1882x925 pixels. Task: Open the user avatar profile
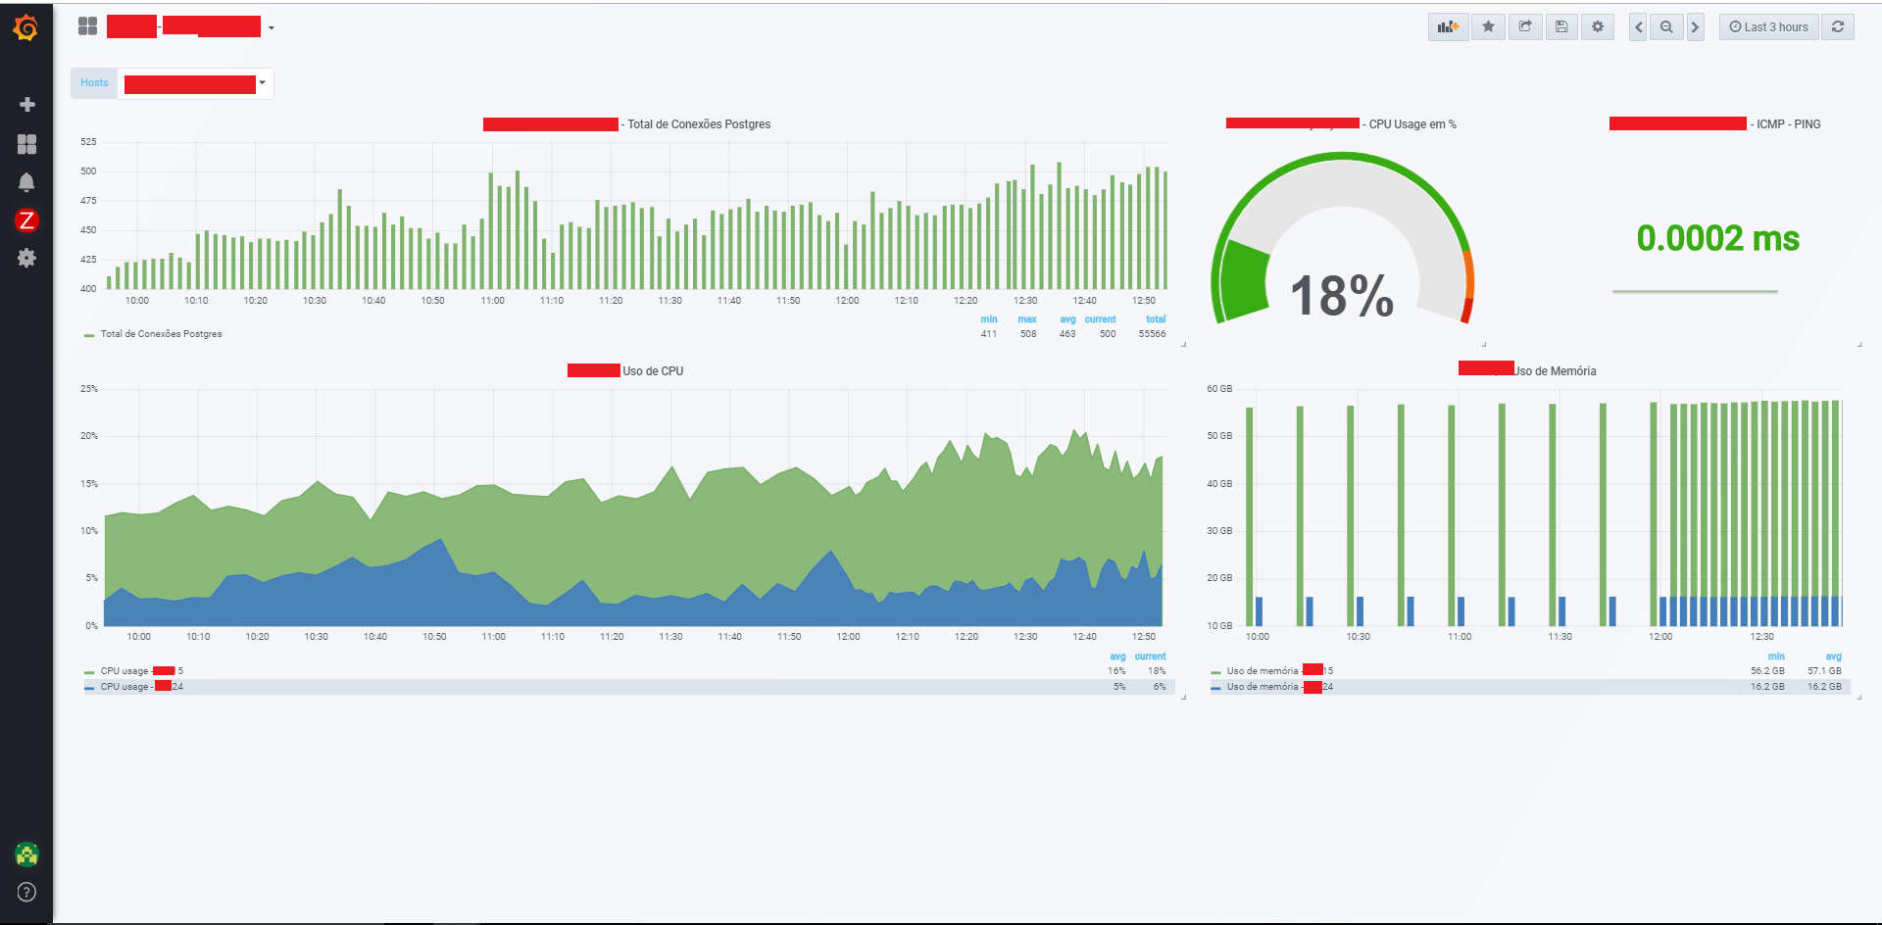pyautogui.click(x=26, y=854)
